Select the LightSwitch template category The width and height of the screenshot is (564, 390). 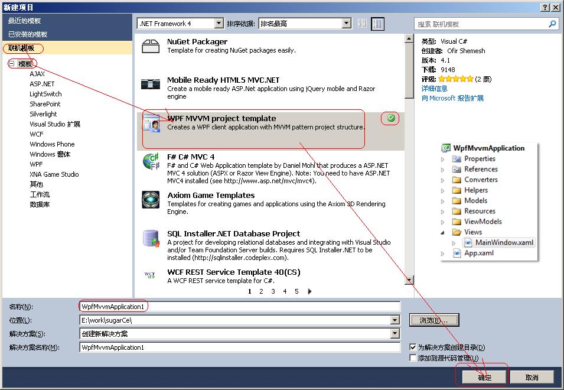click(45, 94)
